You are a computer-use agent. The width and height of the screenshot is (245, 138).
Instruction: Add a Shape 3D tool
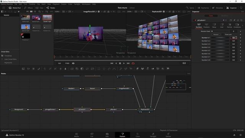[142, 69]
